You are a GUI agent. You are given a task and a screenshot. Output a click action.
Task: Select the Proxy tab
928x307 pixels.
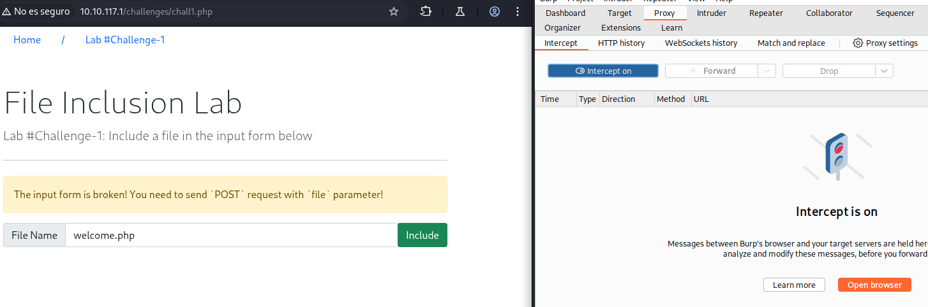pos(664,13)
